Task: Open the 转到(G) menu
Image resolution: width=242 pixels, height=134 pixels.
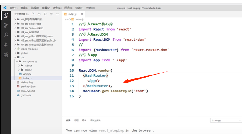Action: coord(57,8)
